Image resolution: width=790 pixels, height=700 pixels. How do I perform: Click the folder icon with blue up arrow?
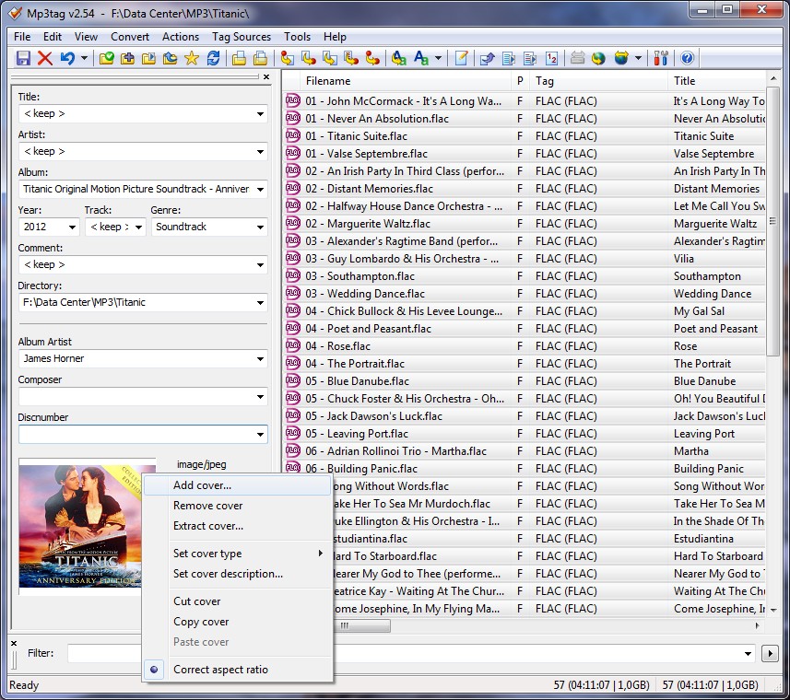point(170,58)
